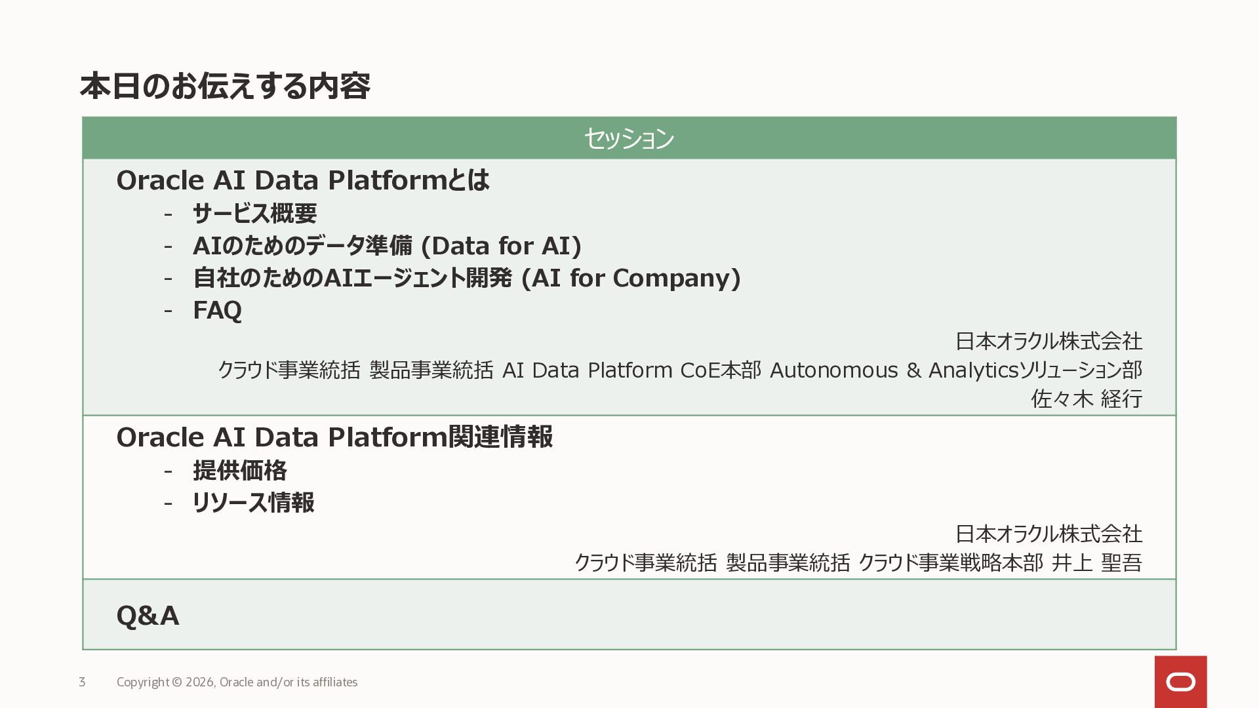Select the 提供価格 bullet item
1259x708 pixels.
pyautogui.click(x=239, y=470)
